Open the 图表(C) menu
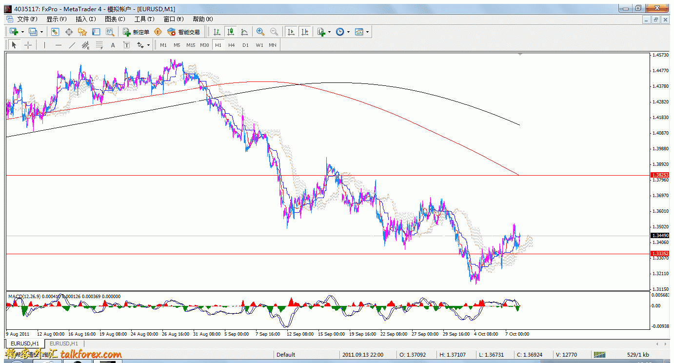This screenshot has width=674, height=363. [115, 19]
